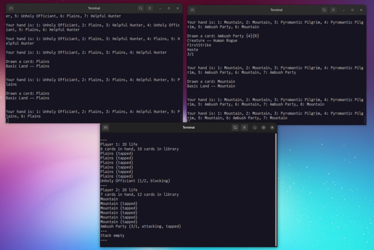Open hamburger menu in top-right Terminal

333,10
